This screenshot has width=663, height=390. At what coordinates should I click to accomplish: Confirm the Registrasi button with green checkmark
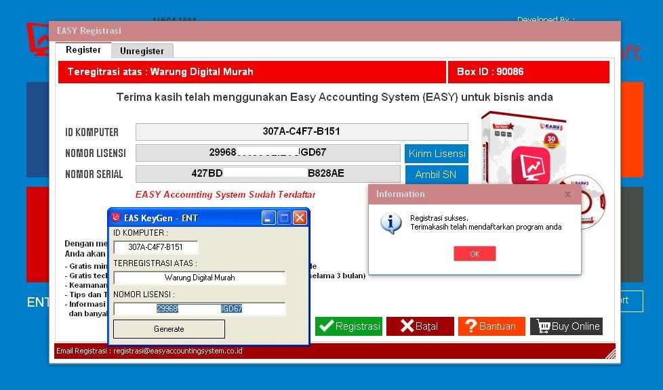pyautogui.click(x=349, y=326)
